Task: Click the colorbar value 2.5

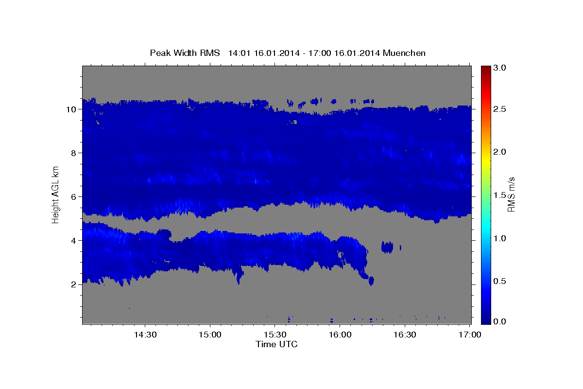Action: [x=500, y=109]
